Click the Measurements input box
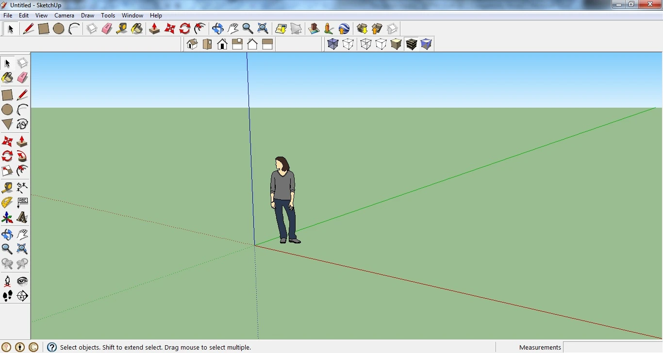 612,347
